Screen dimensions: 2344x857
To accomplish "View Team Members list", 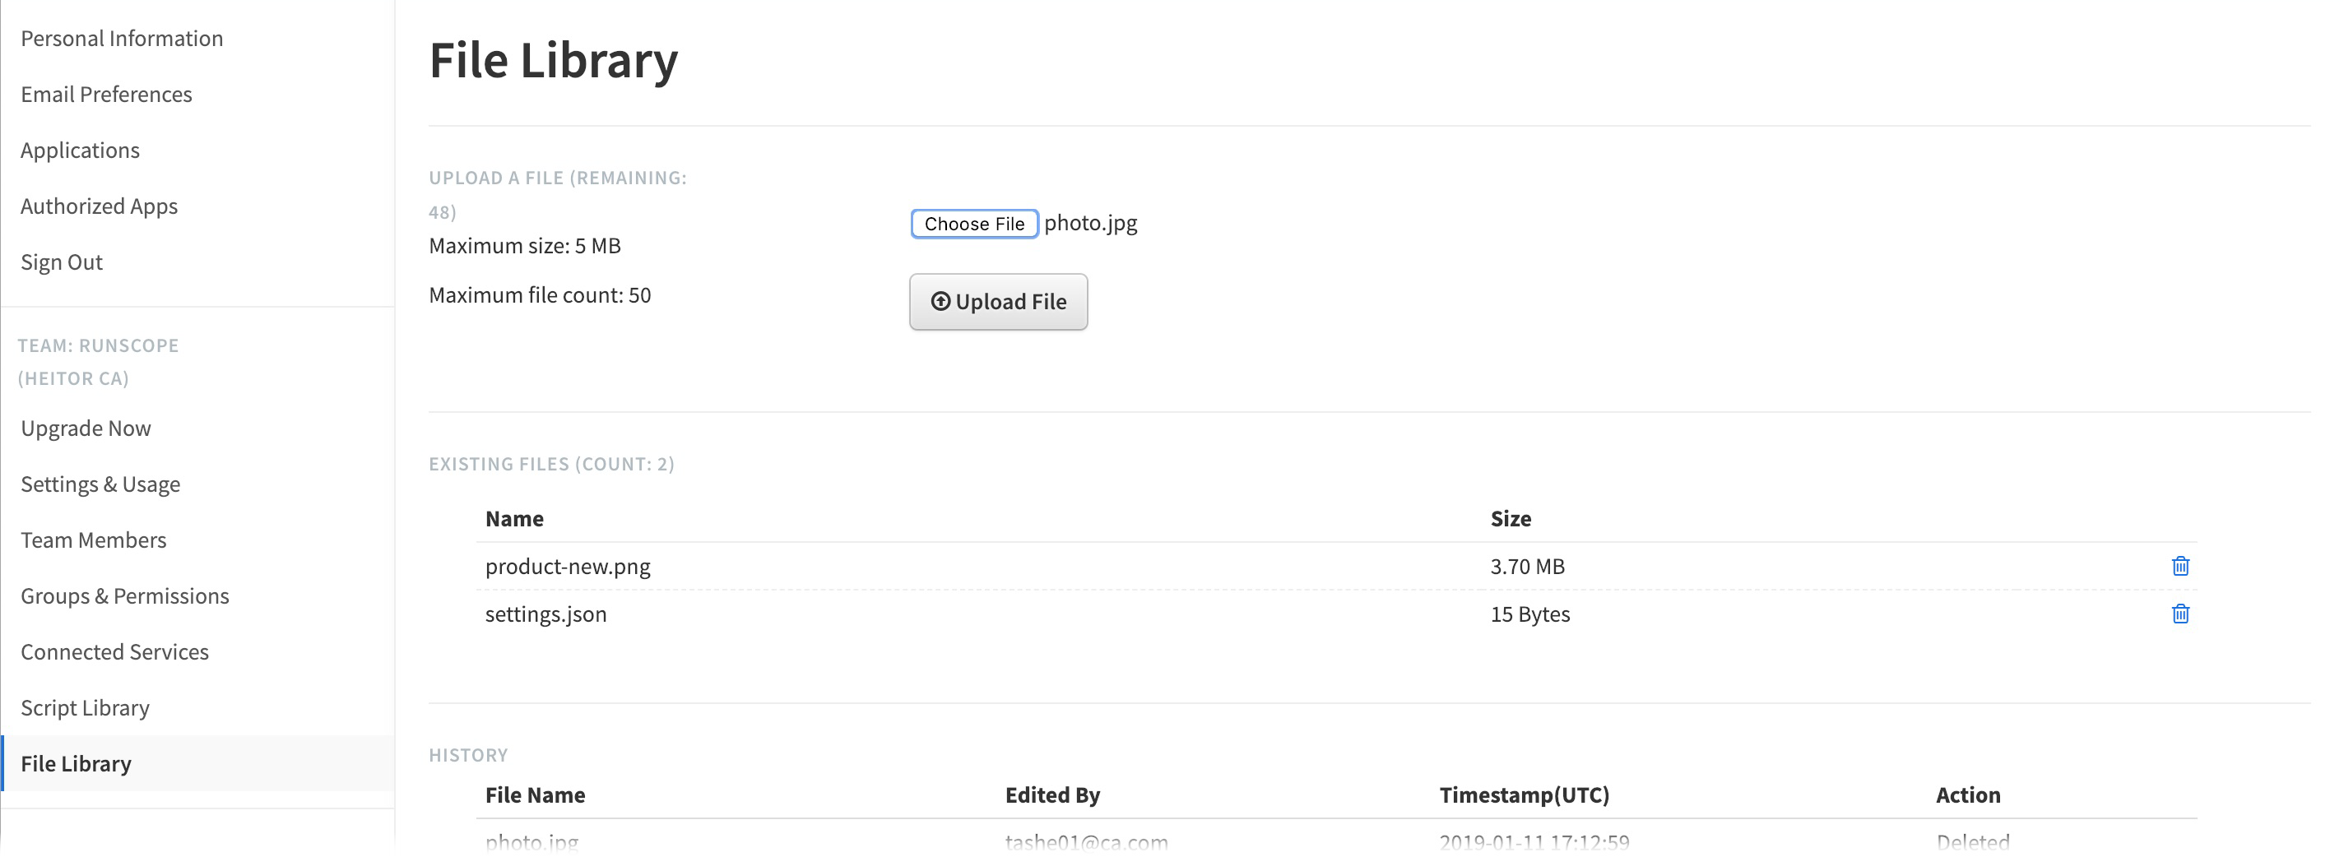I will [94, 540].
